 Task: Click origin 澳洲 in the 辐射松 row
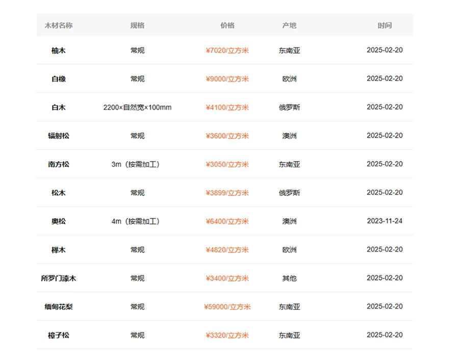[289, 136]
